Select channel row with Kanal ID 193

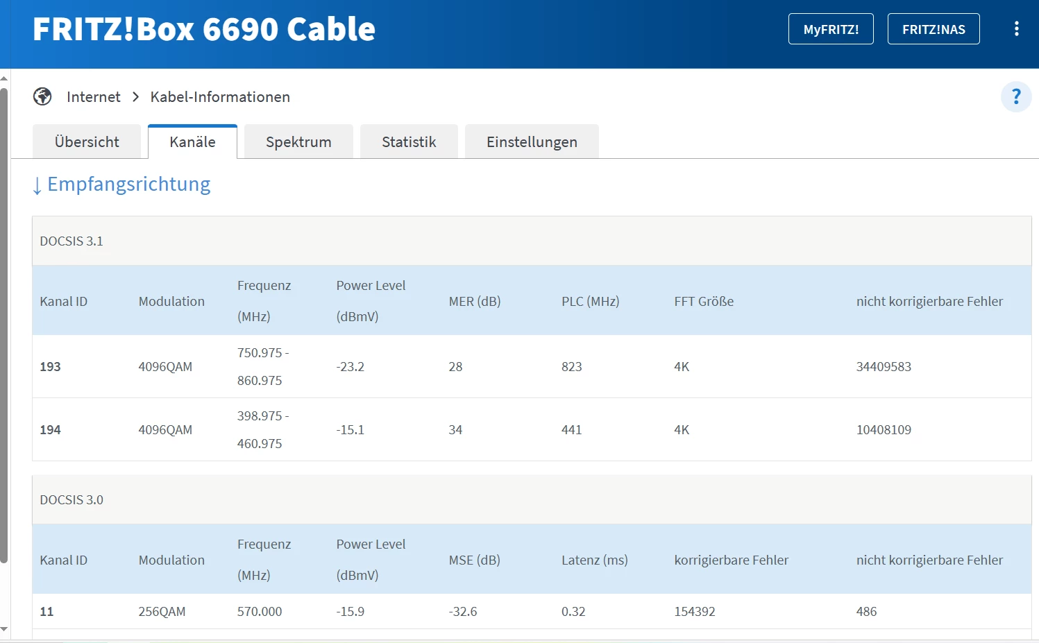click(50, 366)
